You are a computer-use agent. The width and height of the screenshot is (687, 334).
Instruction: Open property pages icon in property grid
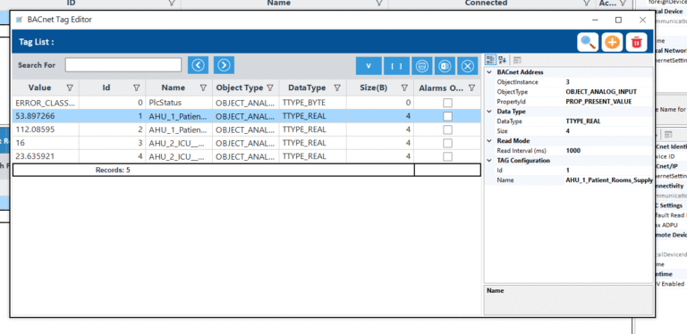coord(517,60)
